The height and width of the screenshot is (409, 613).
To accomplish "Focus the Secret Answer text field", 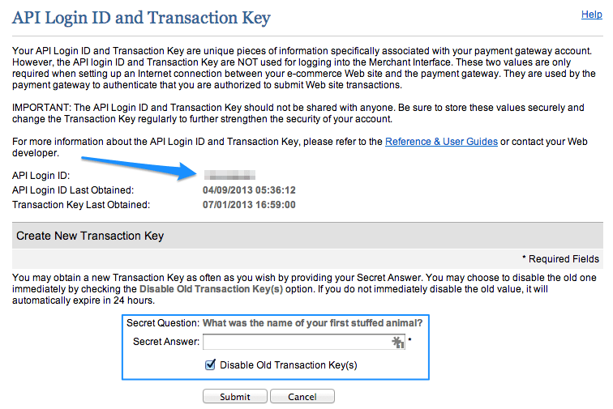I will pos(304,343).
